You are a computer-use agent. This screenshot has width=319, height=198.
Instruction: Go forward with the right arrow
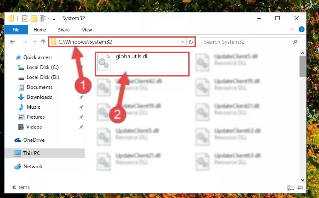[x=24, y=42]
